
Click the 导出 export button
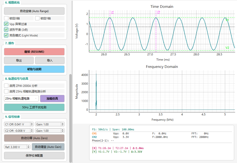[x=19, y=60]
